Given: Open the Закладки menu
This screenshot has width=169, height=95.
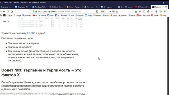Looking at the screenshot, I should tap(24, 2).
